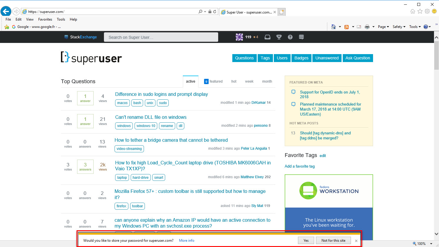
Task: Open Favorites star icon at top right
Action: [420, 11]
